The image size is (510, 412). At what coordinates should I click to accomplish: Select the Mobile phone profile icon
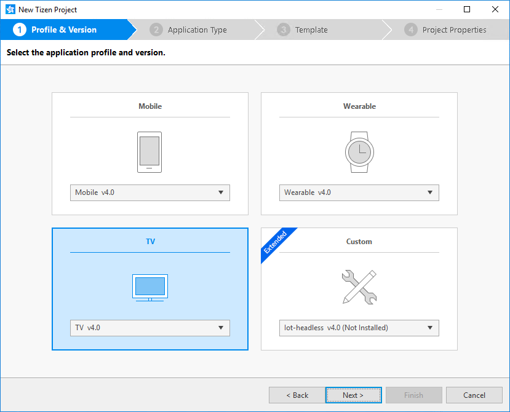pos(149,151)
